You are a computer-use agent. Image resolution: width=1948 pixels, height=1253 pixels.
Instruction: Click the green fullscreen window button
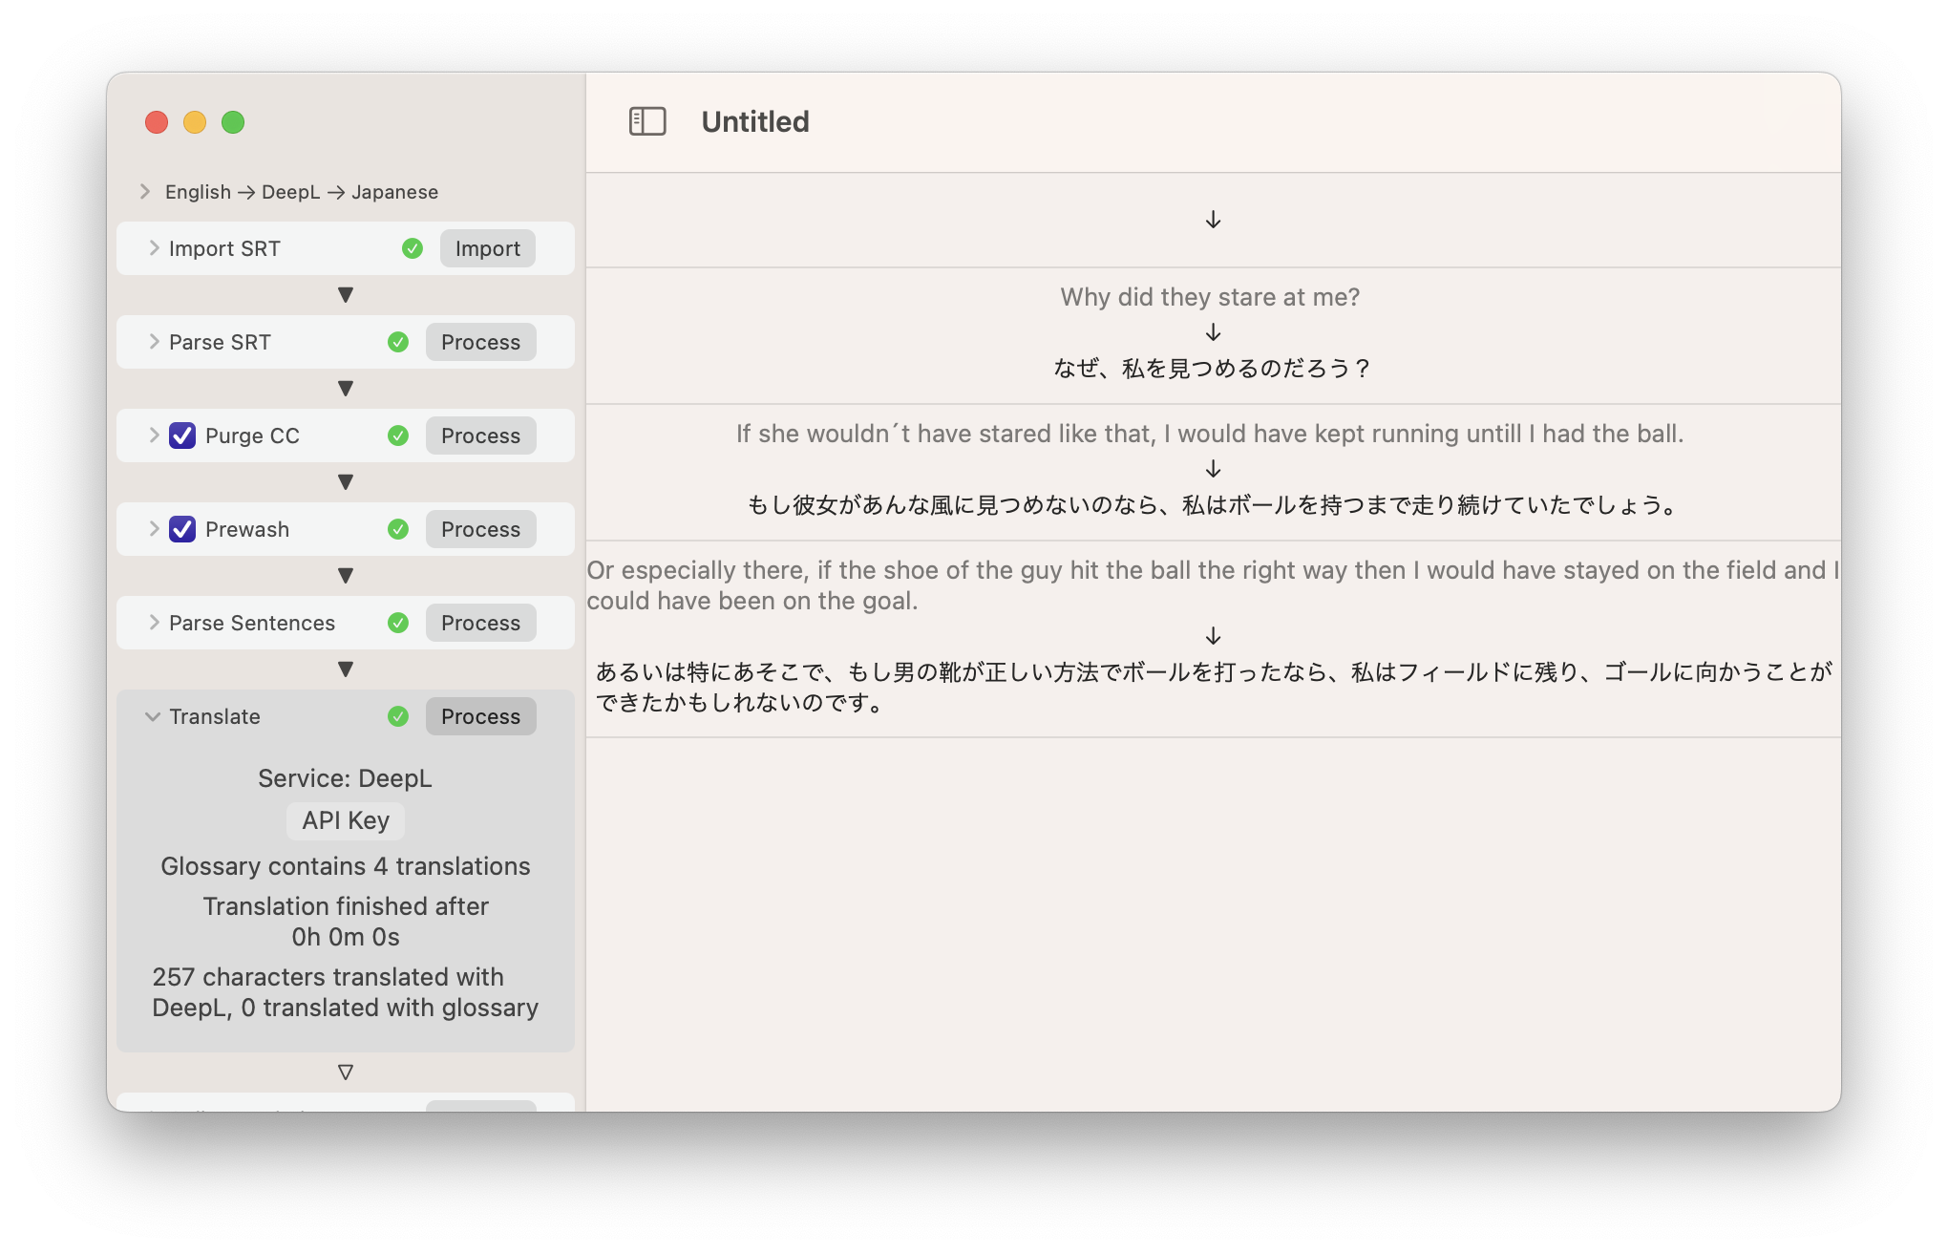click(x=233, y=122)
